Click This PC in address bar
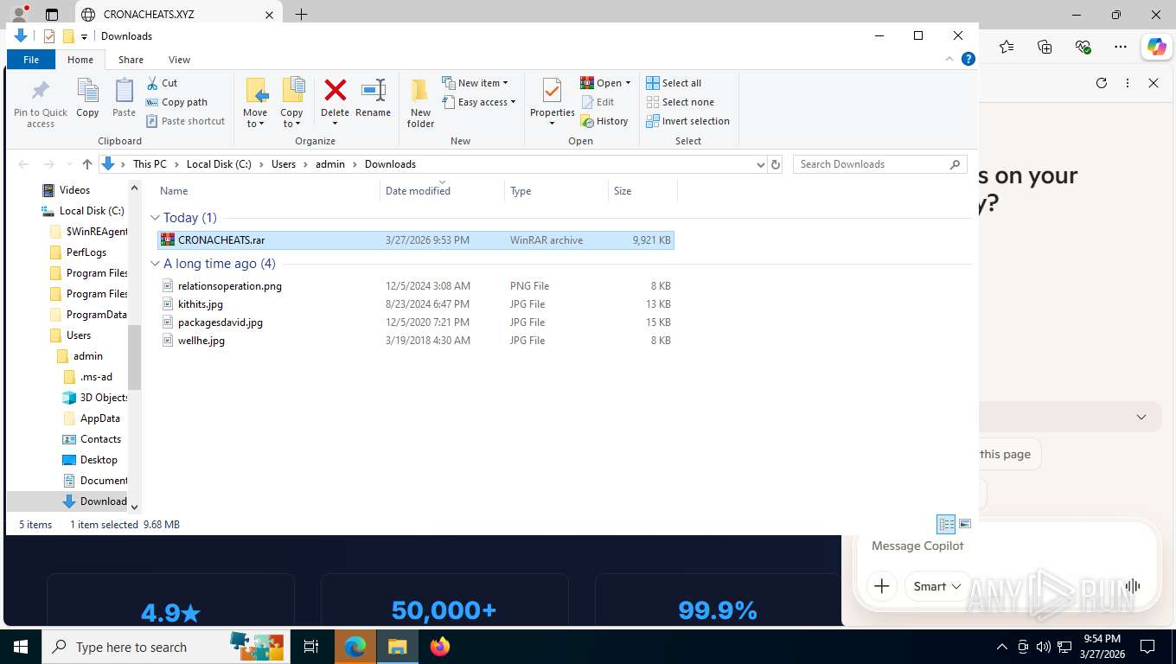The image size is (1176, 664). coord(150,164)
